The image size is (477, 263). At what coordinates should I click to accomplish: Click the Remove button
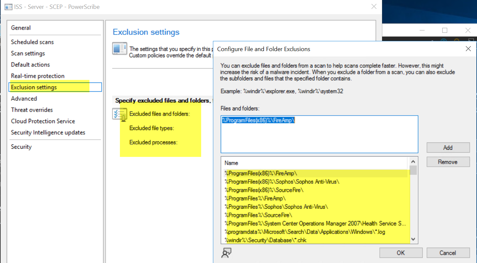point(448,162)
